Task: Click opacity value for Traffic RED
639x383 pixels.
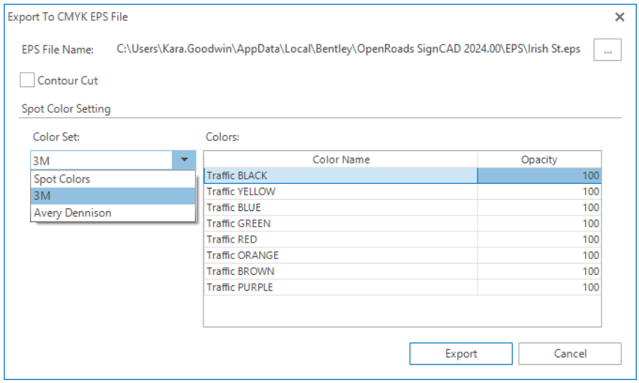Action: click(x=539, y=240)
